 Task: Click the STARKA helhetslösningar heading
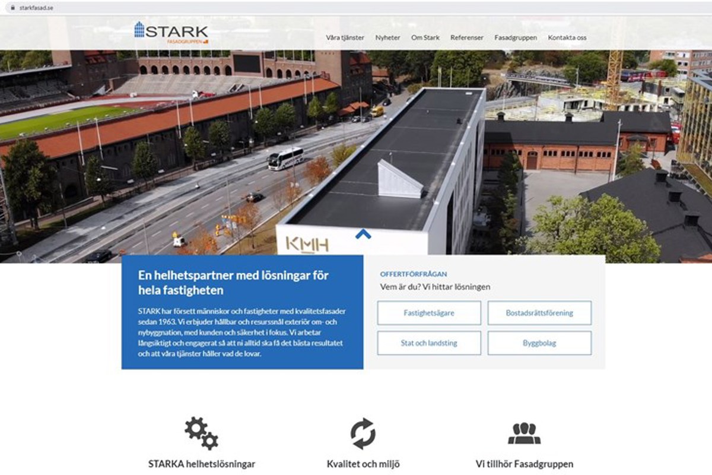[201, 464]
